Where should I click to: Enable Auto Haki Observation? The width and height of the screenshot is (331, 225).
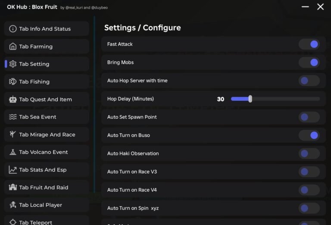pos(309,153)
